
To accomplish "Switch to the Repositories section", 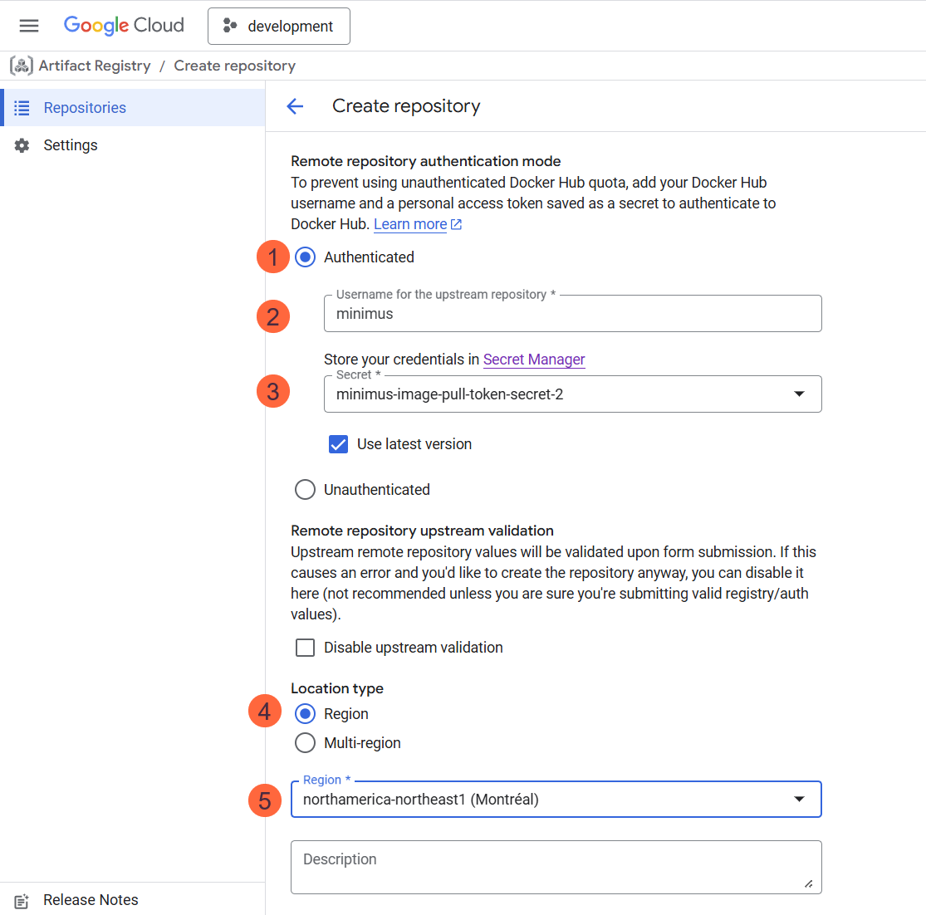I will pos(84,107).
